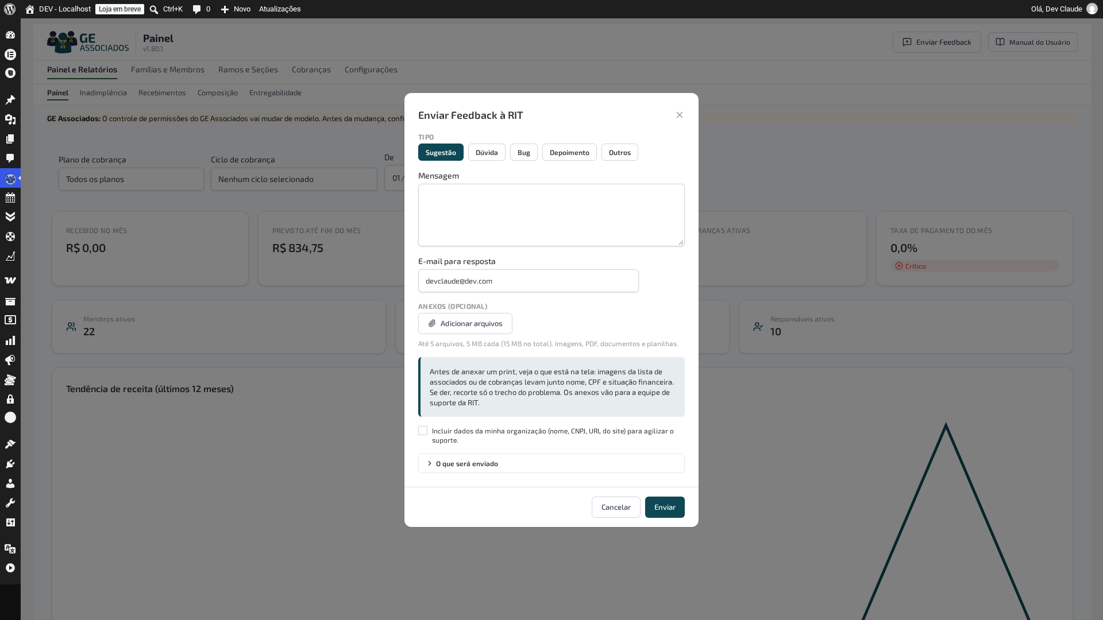Open Marketing megaphone icon in sidebar
The image size is (1103, 620).
(x=10, y=360)
